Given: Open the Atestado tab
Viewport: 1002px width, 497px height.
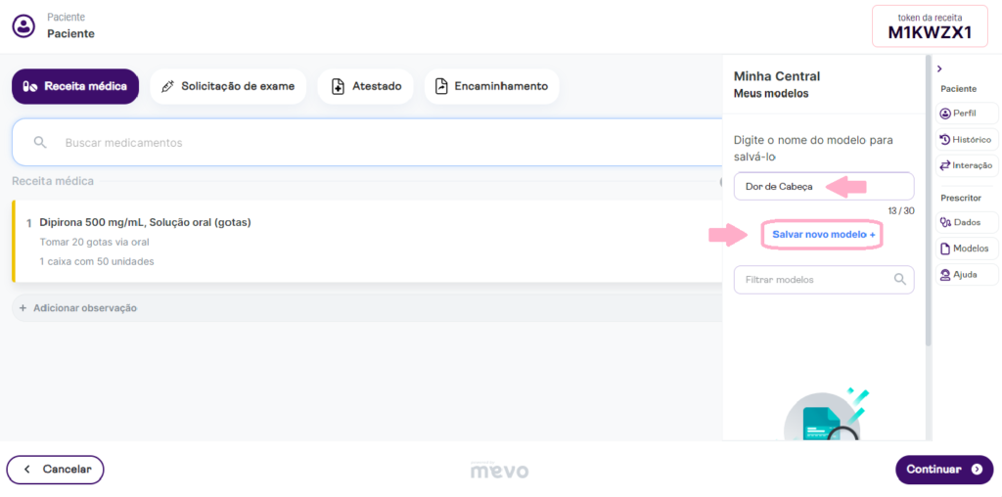Looking at the screenshot, I should pyautogui.click(x=366, y=86).
